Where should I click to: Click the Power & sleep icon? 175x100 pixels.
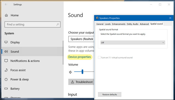click(6, 79)
